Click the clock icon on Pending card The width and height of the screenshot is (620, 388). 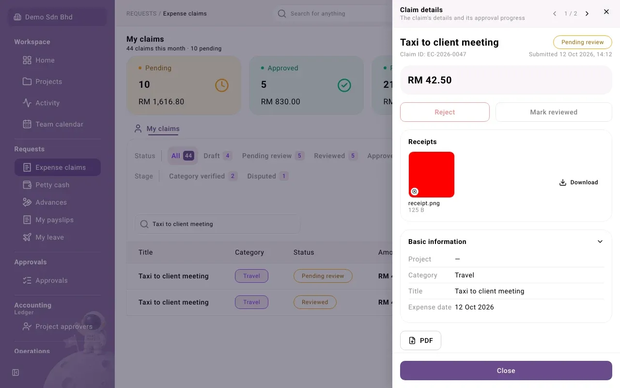(x=221, y=85)
